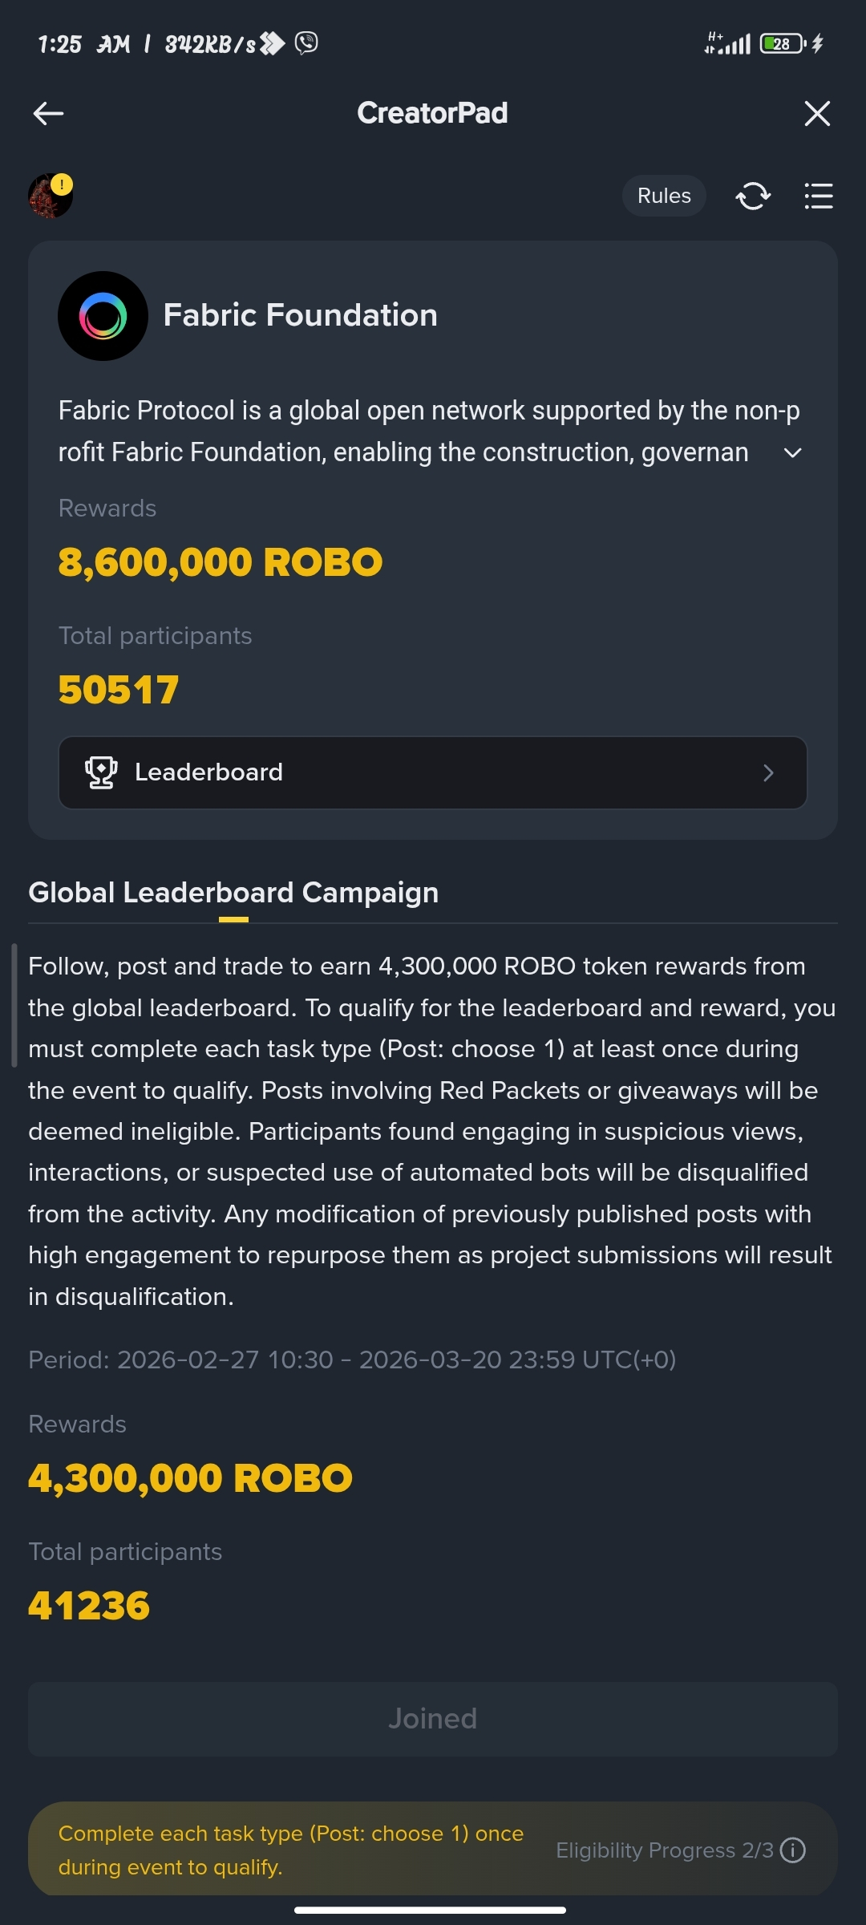Image resolution: width=866 pixels, height=1925 pixels.
Task: Close the CreatorPad page
Action: [817, 113]
